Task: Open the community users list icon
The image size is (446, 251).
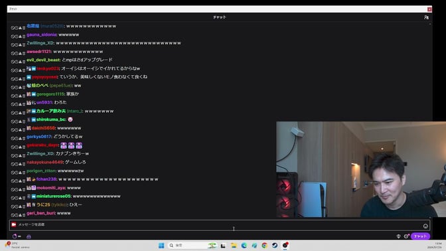Action: [426, 17]
